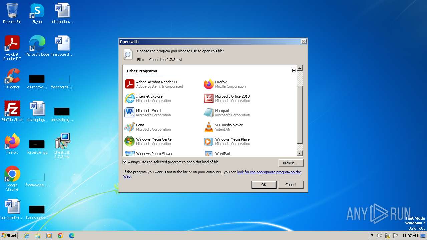Screen dimensions: 427x240
Task: Select Internet Explorer in program list
Action: (x=148, y=98)
